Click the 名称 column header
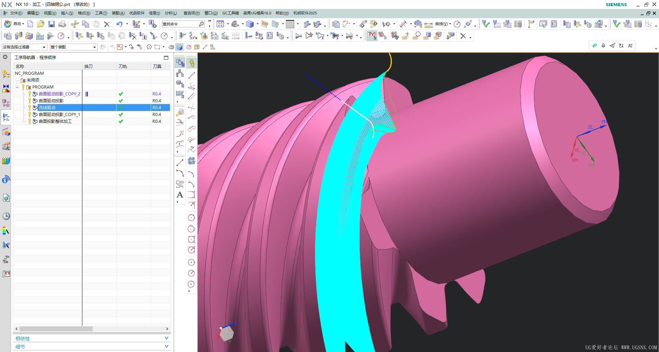The width and height of the screenshot is (659, 352). click(x=48, y=67)
